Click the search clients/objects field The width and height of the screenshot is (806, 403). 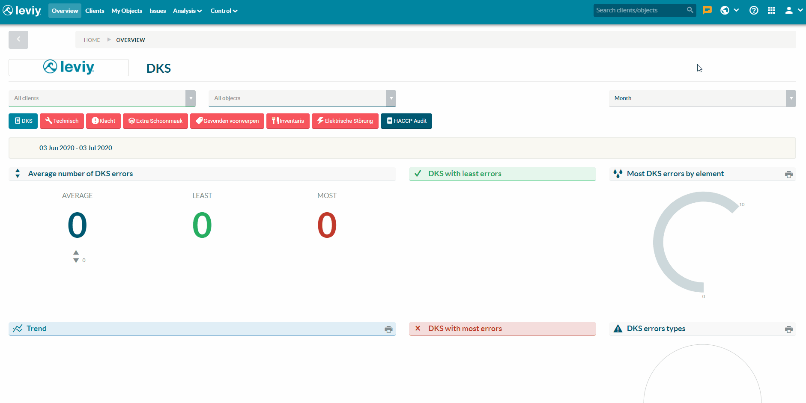(x=641, y=10)
